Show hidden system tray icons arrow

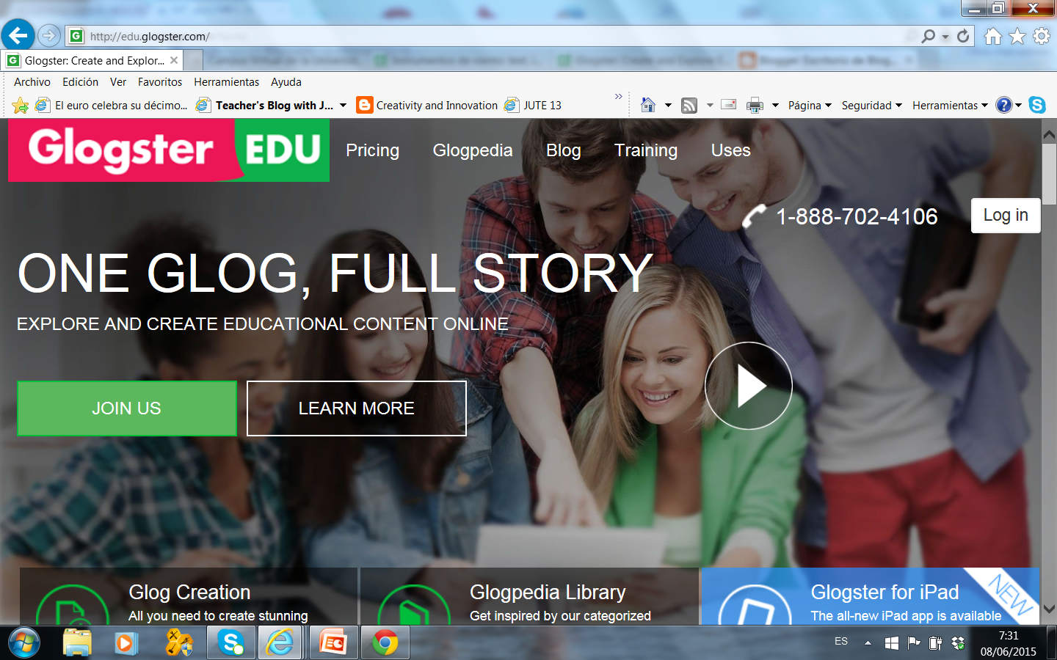(868, 643)
